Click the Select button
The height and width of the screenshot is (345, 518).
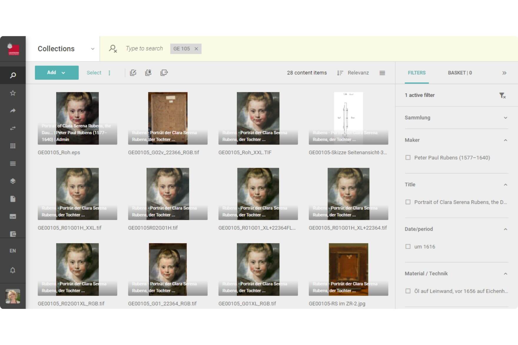[94, 73]
